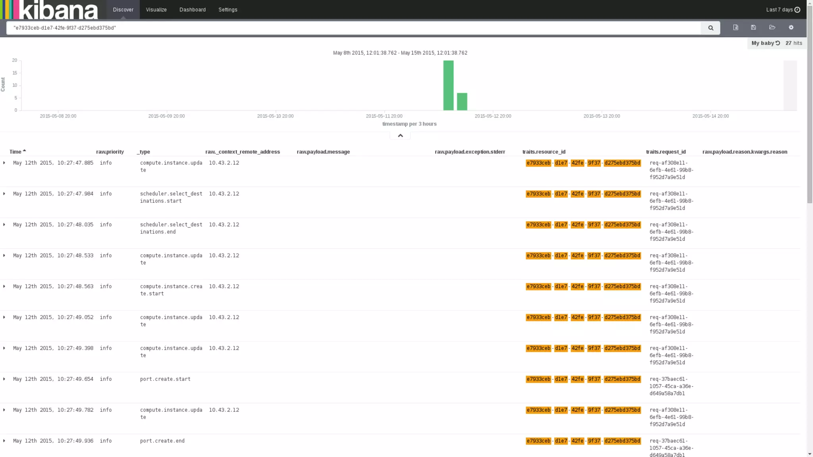Click the Save Search floppy icon

coord(753,27)
